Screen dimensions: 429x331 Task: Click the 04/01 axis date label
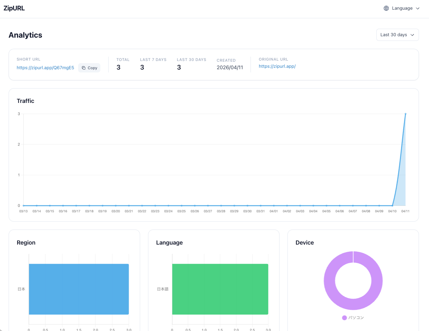coord(273,211)
